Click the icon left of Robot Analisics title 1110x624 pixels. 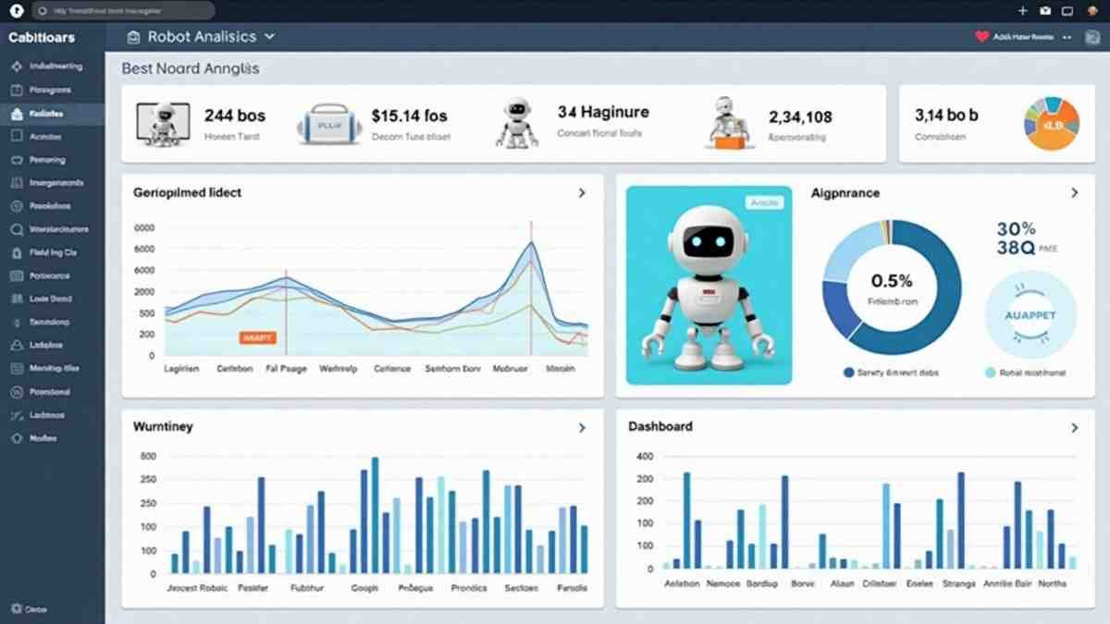132,37
